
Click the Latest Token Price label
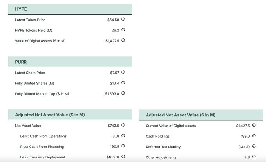pyautogui.click(x=30, y=20)
